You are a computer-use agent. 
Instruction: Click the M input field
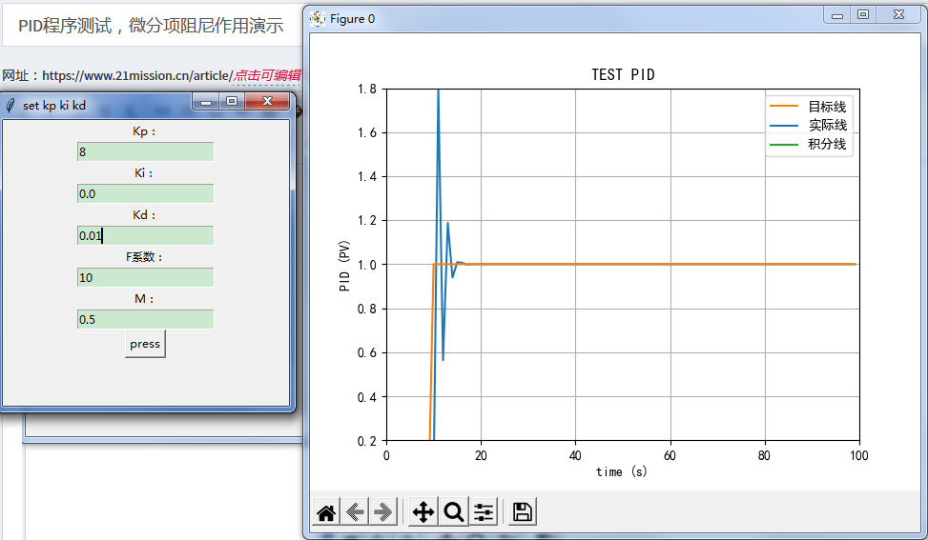pos(145,319)
